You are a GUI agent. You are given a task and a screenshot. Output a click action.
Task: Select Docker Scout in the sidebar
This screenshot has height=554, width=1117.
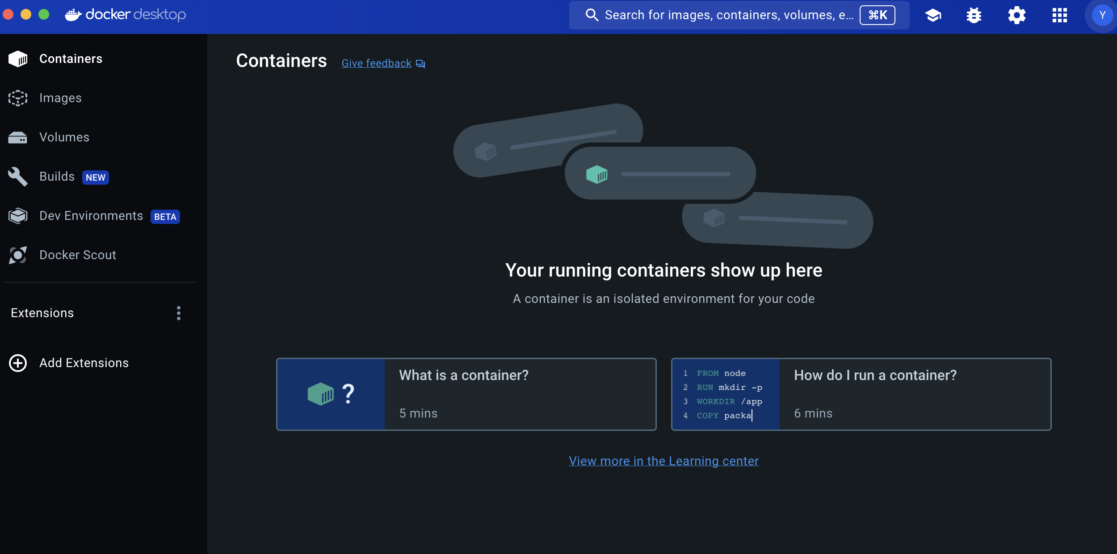click(x=78, y=255)
